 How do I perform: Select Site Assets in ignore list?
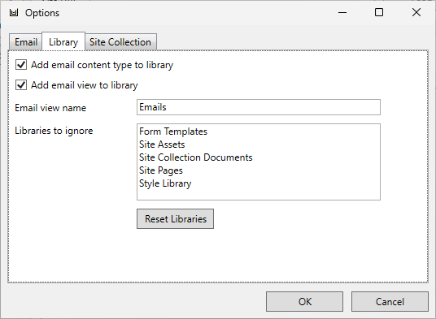[x=162, y=144]
